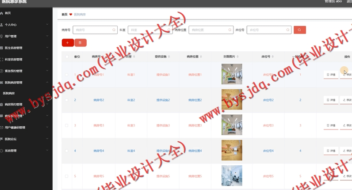The width and height of the screenshot is (352, 190).
Task: Open the 首页 sidebar menu item
Action: coord(26,13)
